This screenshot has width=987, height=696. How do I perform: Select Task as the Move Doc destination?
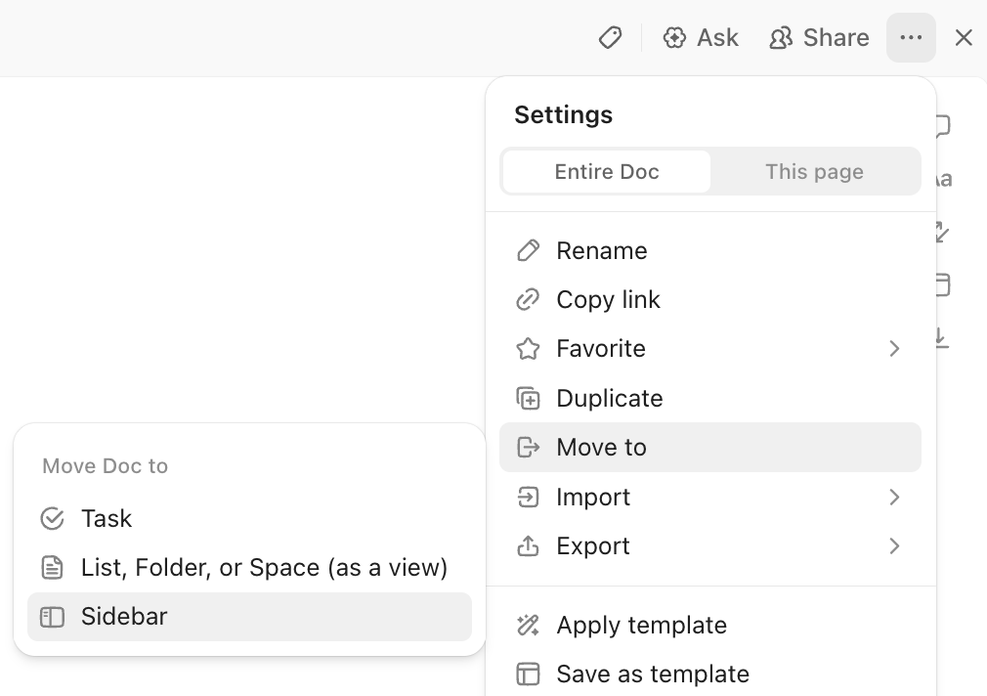(x=107, y=518)
